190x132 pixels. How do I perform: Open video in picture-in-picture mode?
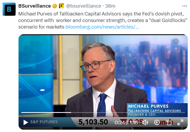168,122
